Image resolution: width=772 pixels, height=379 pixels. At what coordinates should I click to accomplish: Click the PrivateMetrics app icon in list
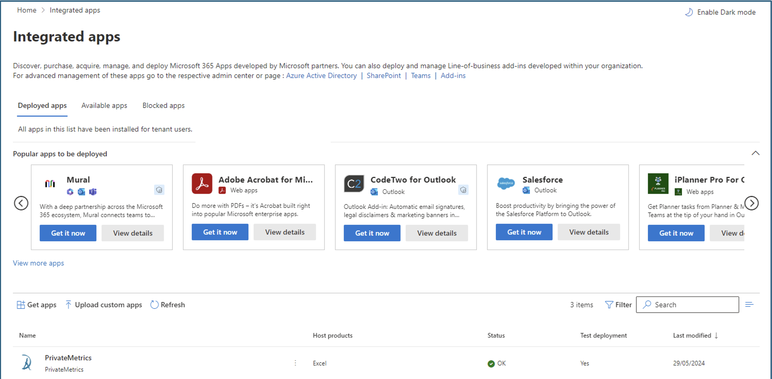27,363
